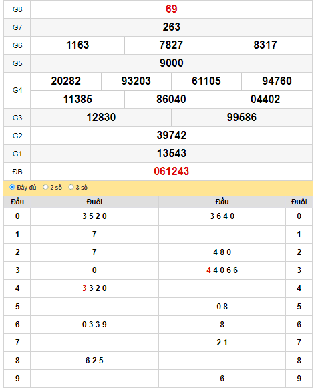Click the right 'Đuôi' column header

coord(299,202)
